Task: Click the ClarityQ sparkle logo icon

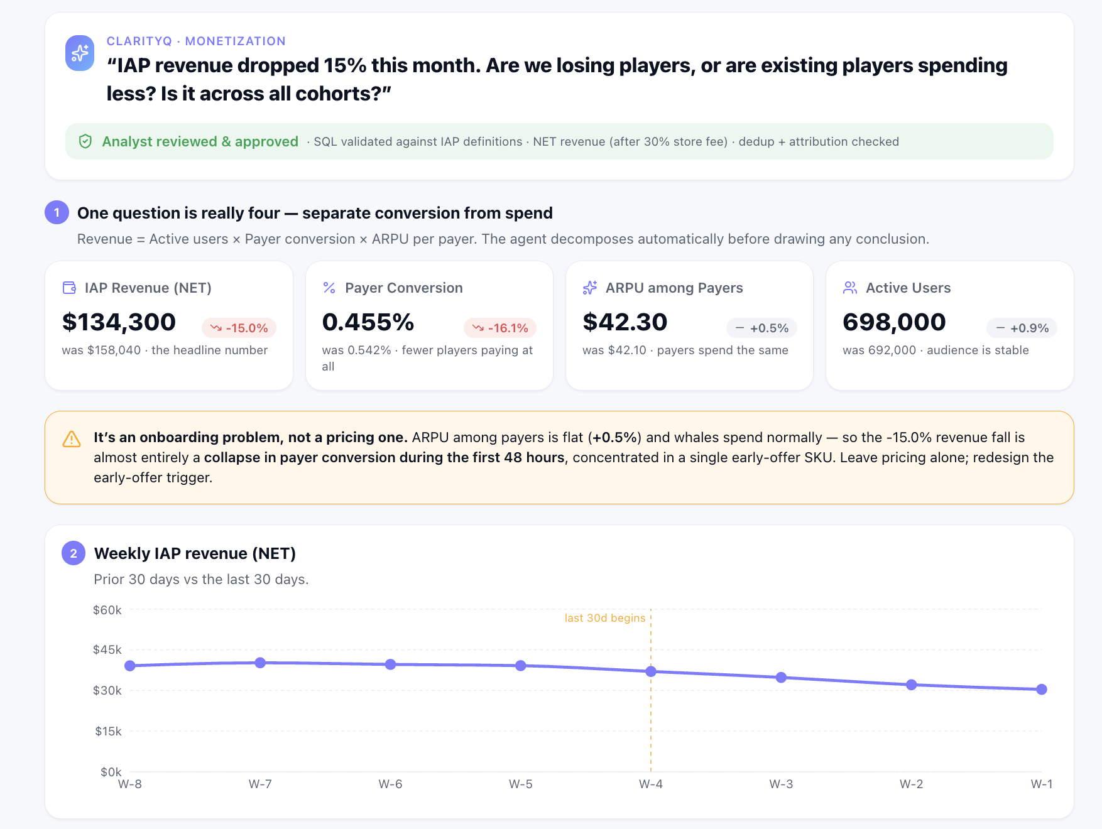Action: click(80, 53)
